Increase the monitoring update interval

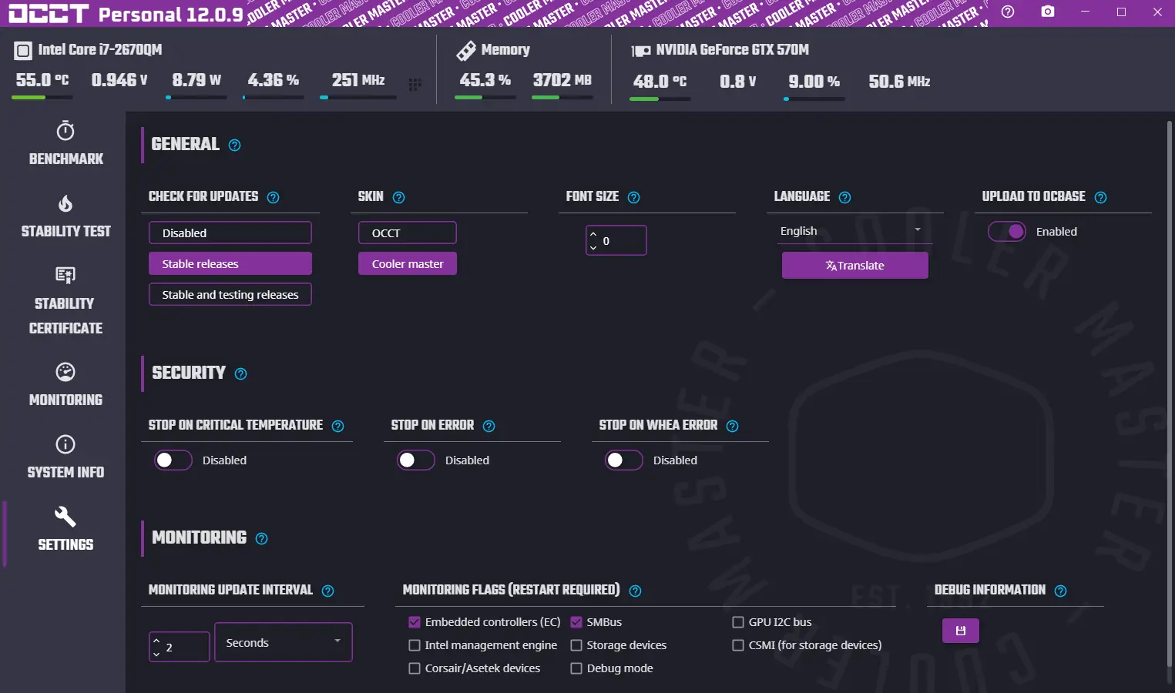156,640
